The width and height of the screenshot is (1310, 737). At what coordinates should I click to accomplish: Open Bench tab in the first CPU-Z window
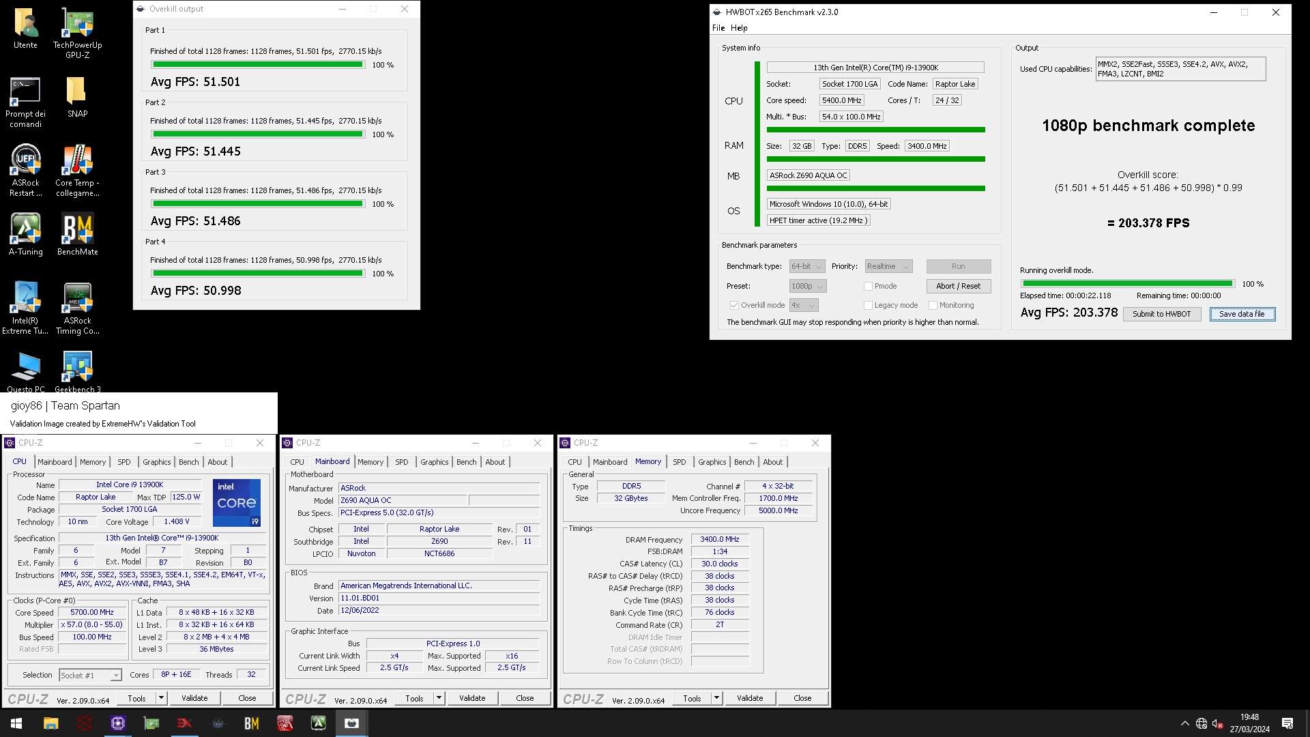[x=189, y=462]
